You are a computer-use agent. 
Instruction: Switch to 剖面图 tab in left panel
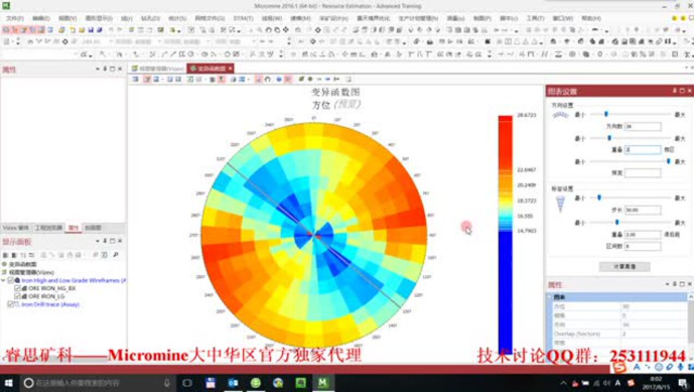[93, 228]
